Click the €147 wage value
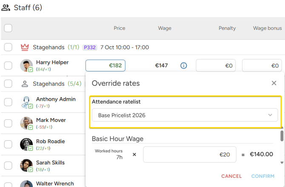Image resolution: width=285 pixels, height=187 pixels. [x=161, y=65]
